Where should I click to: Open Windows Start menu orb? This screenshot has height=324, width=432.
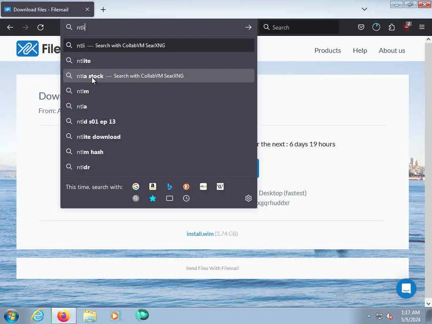pos(11,316)
